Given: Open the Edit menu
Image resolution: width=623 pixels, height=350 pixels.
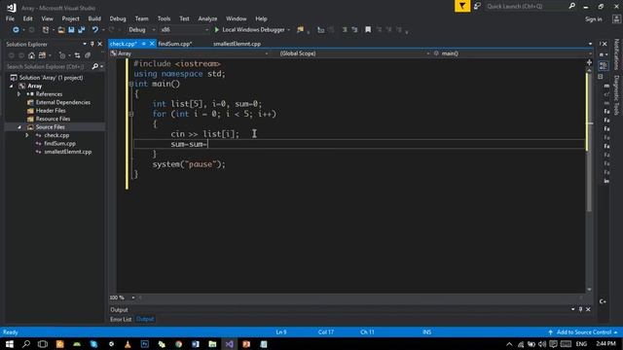Looking at the screenshot, I should (x=28, y=18).
